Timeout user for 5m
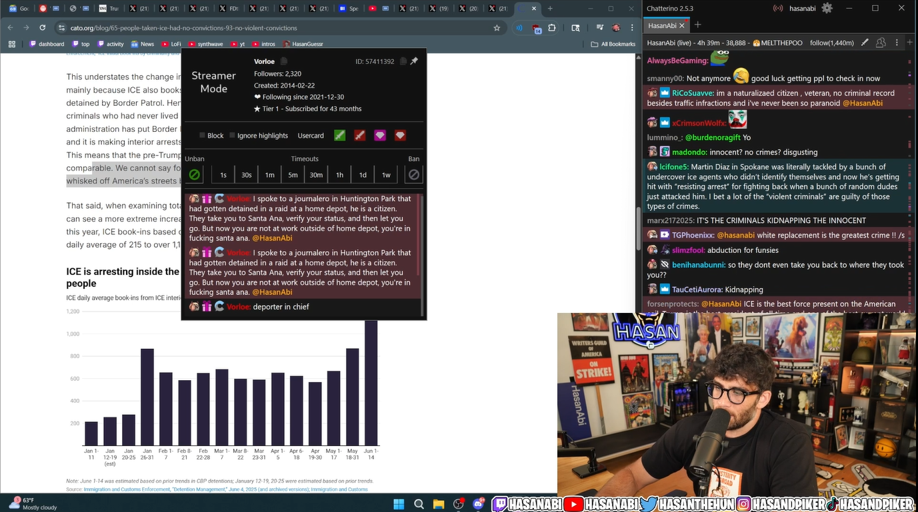Viewport: 918px width, 512px height. 293,174
